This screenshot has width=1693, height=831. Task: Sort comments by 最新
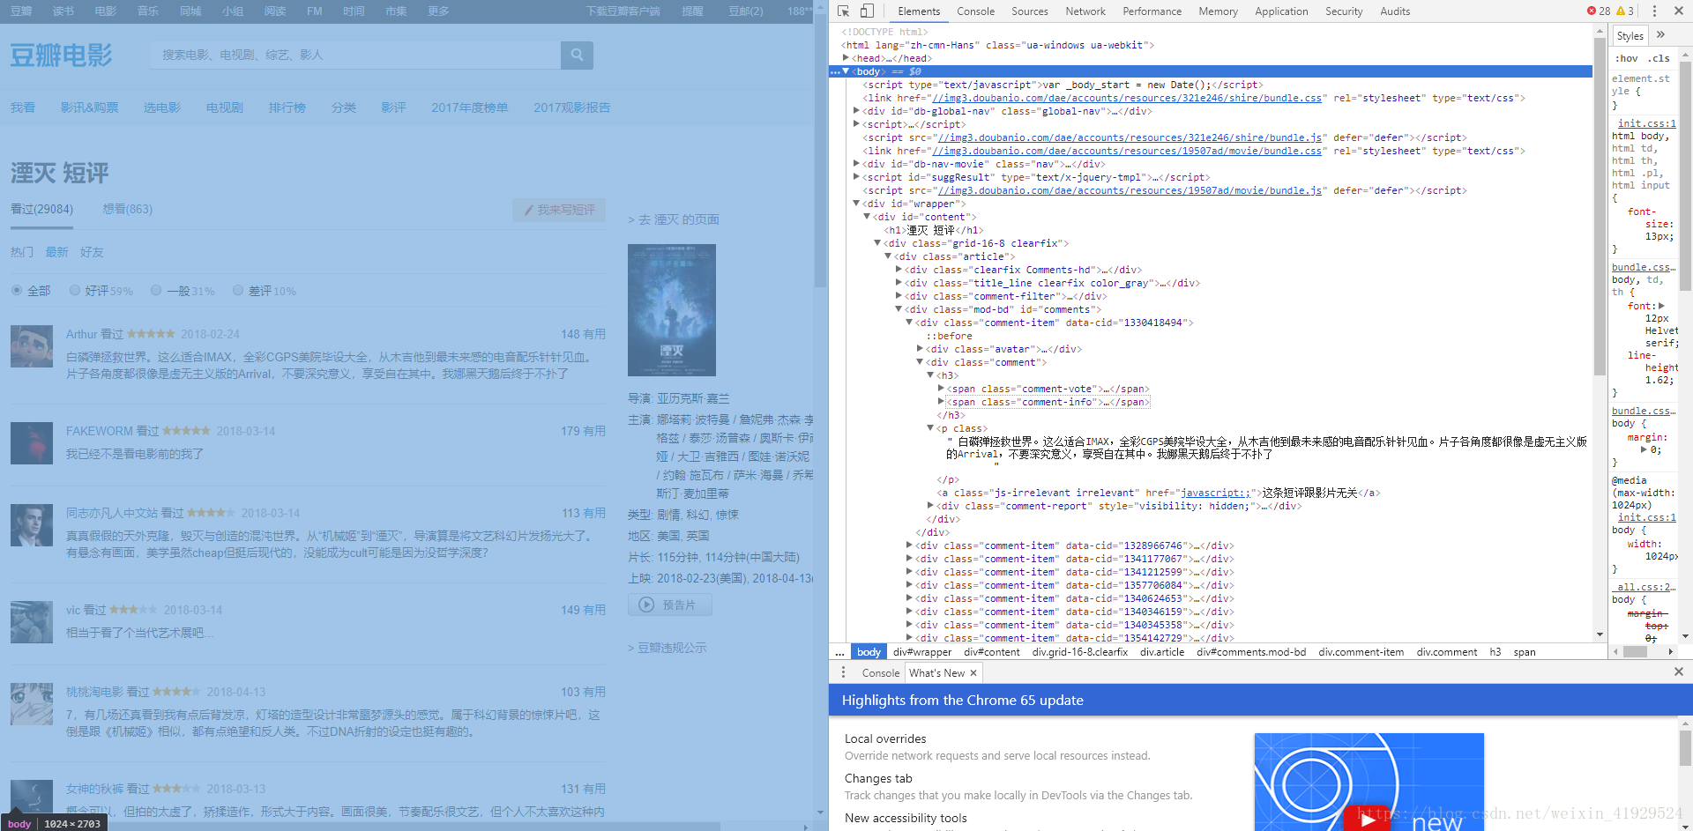tap(56, 252)
